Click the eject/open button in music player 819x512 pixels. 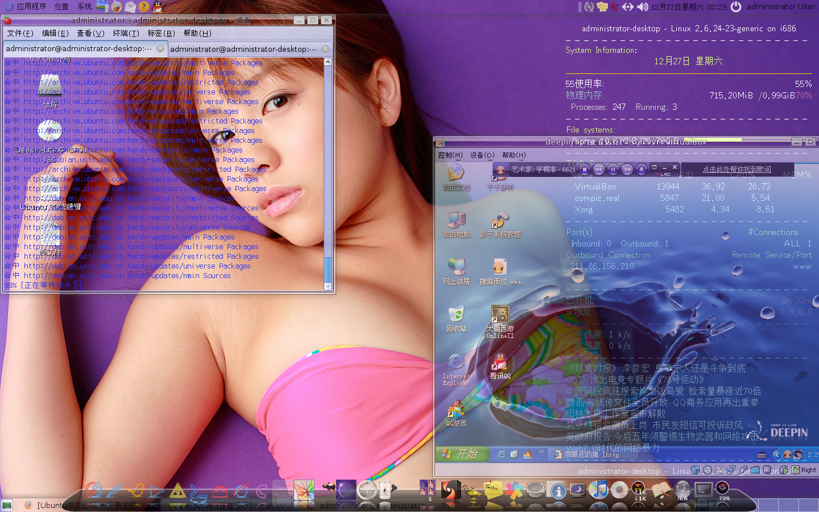641,169
